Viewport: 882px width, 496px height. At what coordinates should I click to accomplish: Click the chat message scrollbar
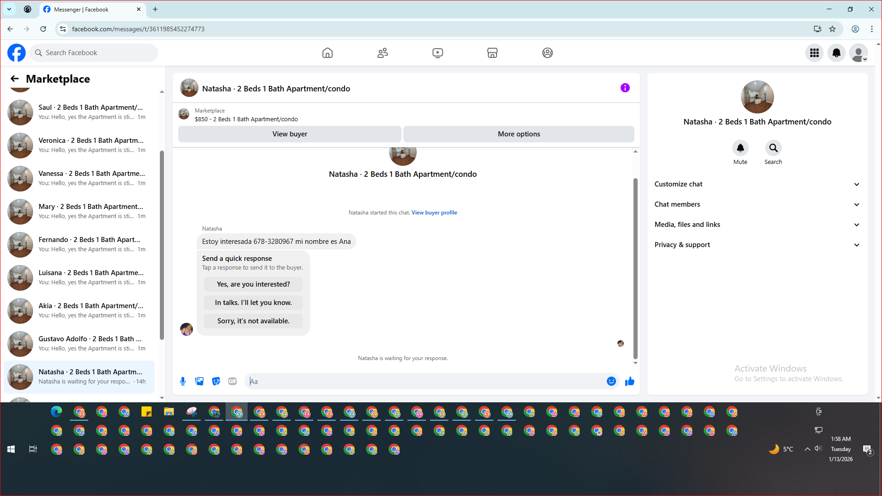(x=635, y=268)
